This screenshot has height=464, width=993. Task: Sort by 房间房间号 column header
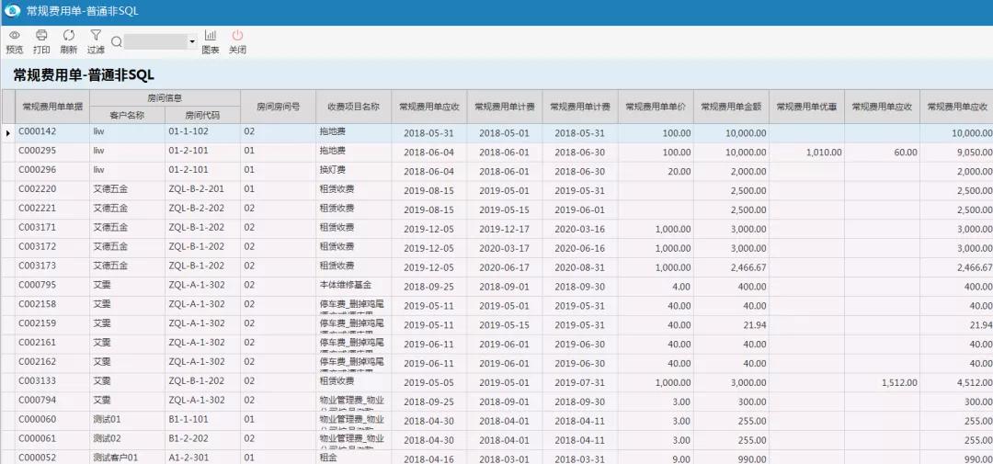[278, 107]
